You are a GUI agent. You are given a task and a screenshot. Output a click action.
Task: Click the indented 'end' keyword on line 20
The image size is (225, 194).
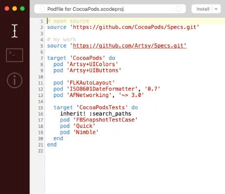(x=58, y=139)
